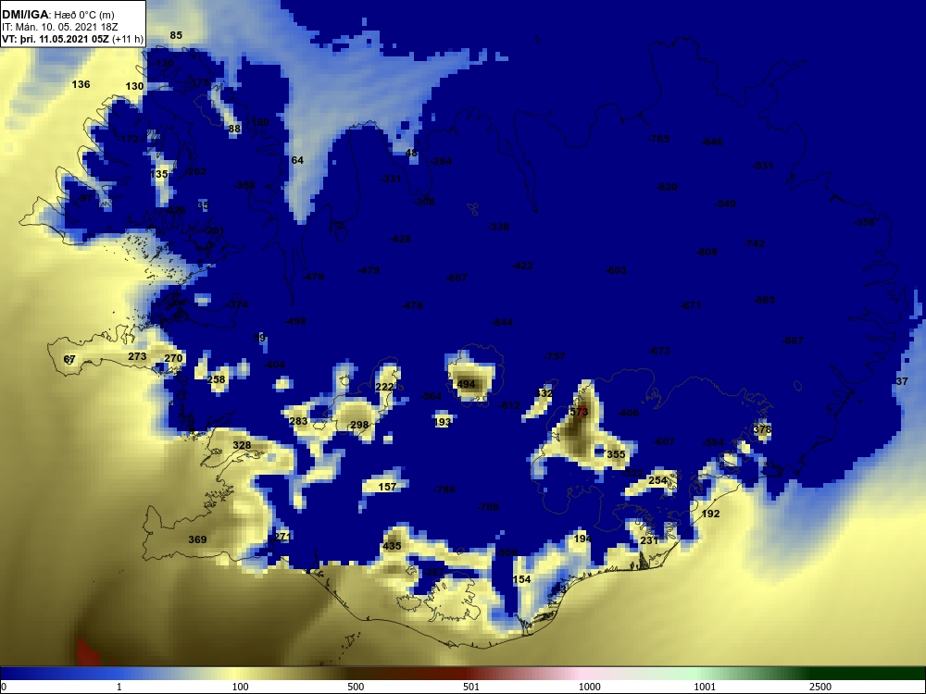926x694 pixels.
Task: Pick the legend label 1000
Action: (x=589, y=687)
